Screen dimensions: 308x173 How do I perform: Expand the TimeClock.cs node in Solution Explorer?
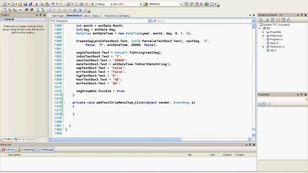point(263,47)
